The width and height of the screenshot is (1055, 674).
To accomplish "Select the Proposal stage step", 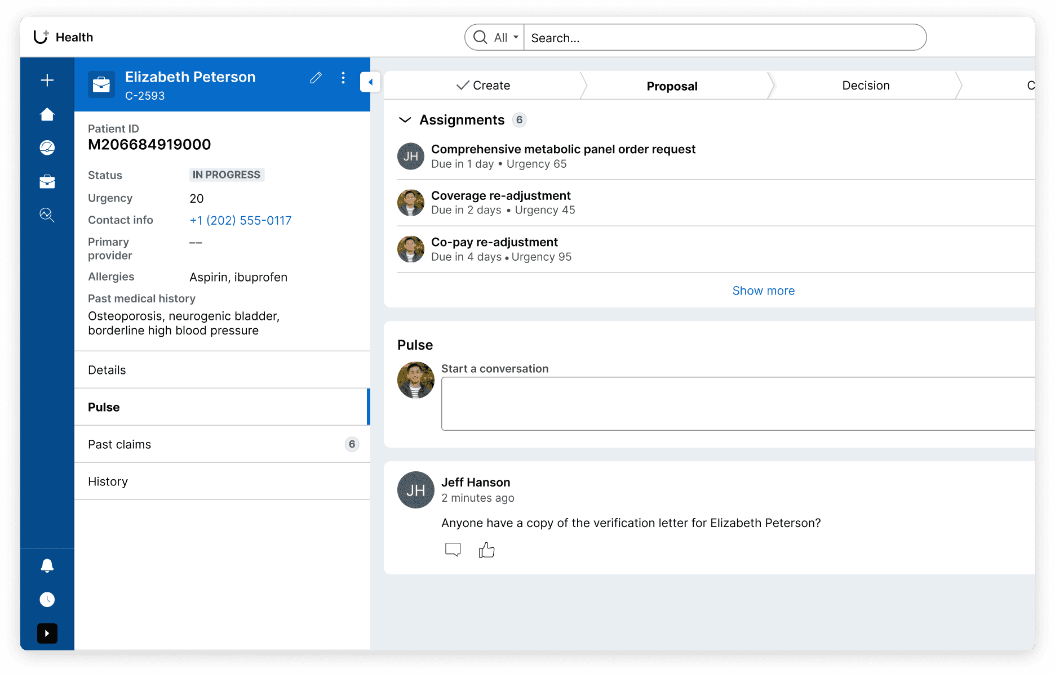I will tap(672, 86).
